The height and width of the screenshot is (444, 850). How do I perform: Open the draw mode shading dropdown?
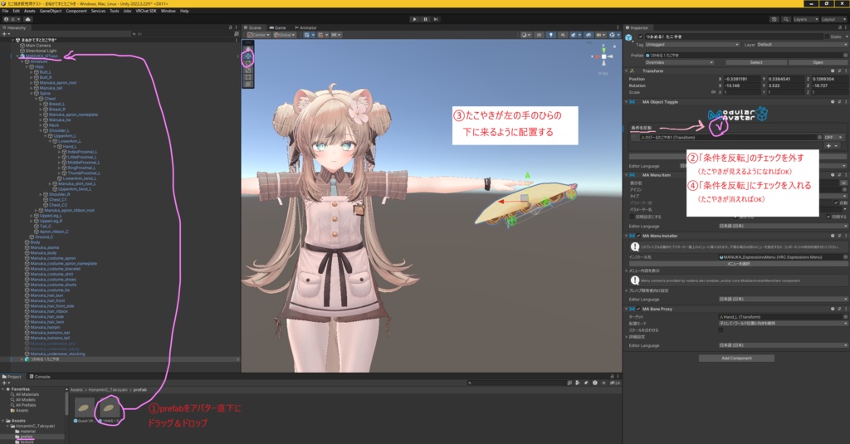525,35
